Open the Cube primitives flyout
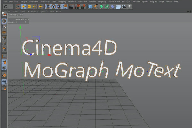Viewport: 192px width, 128px height. (x=90, y=7)
